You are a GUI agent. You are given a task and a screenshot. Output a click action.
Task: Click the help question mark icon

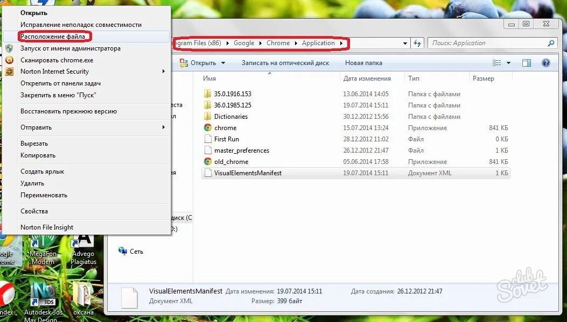(x=545, y=63)
